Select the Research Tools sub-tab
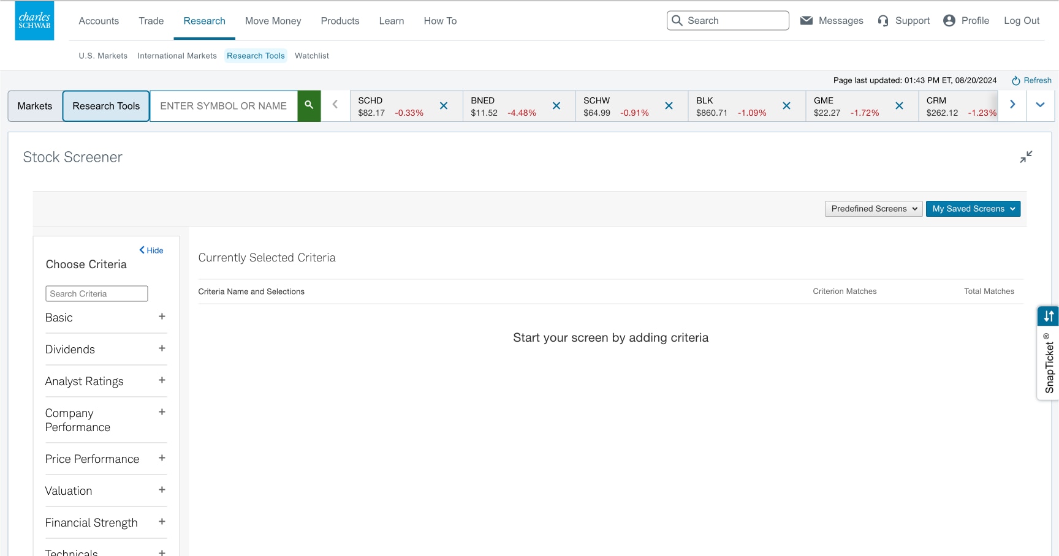This screenshot has height=556, width=1059. 256,56
